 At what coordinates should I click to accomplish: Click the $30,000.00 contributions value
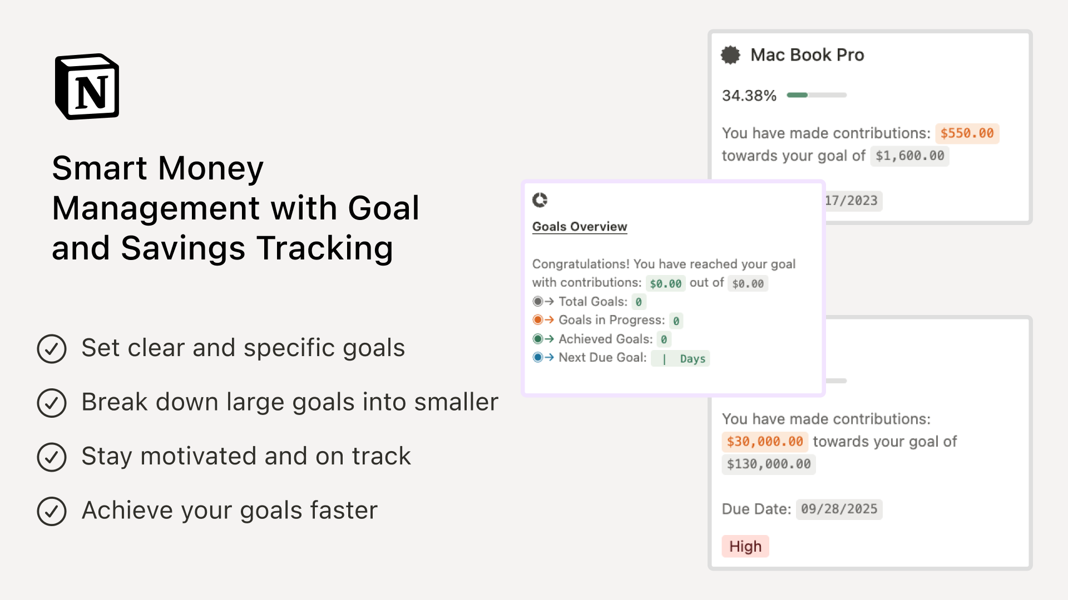click(x=765, y=442)
